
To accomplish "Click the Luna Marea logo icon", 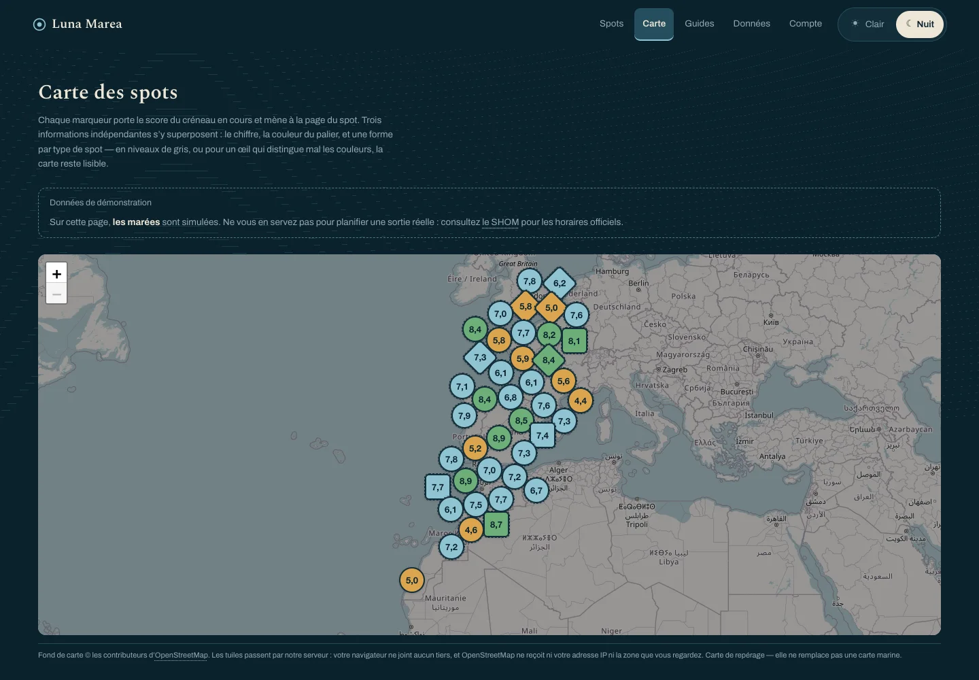I will (39, 24).
